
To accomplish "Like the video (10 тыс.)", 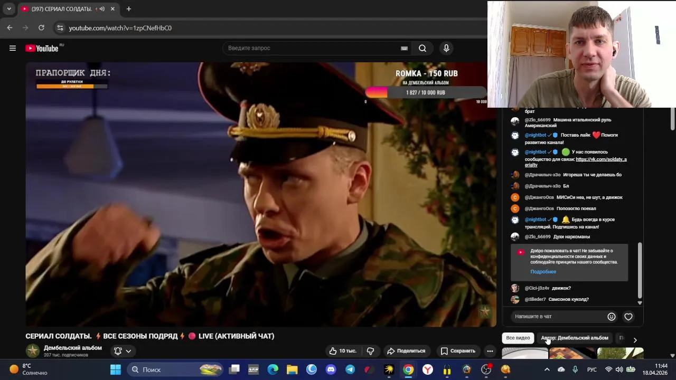I will point(342,351).
